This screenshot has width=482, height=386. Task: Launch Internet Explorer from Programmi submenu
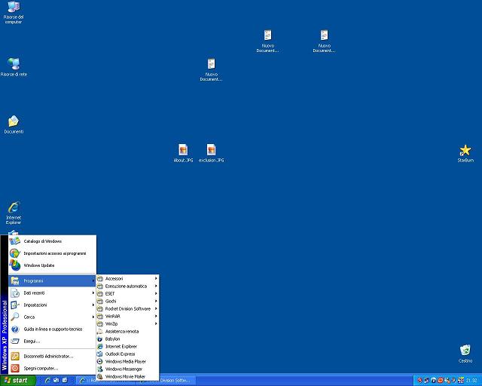[x=127, y=346]
